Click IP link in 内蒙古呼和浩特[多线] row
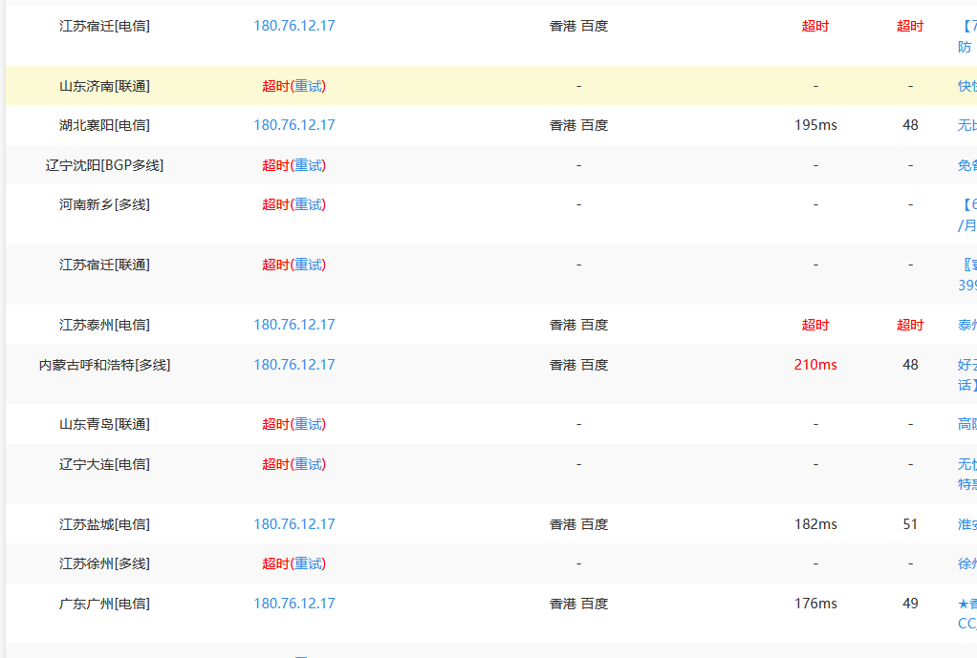Image resolution: width=977 pixels, height=658 pixels. 294,365
